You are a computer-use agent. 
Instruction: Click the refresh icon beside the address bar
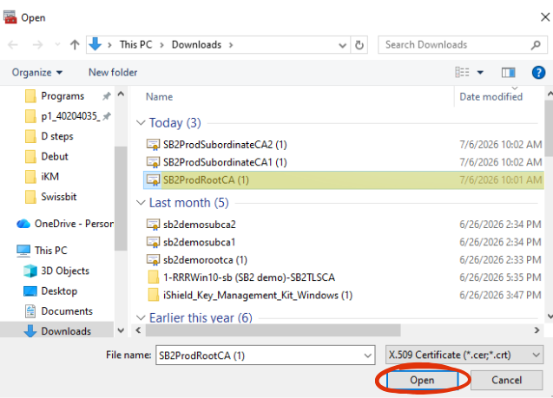[x=359, y=45]
